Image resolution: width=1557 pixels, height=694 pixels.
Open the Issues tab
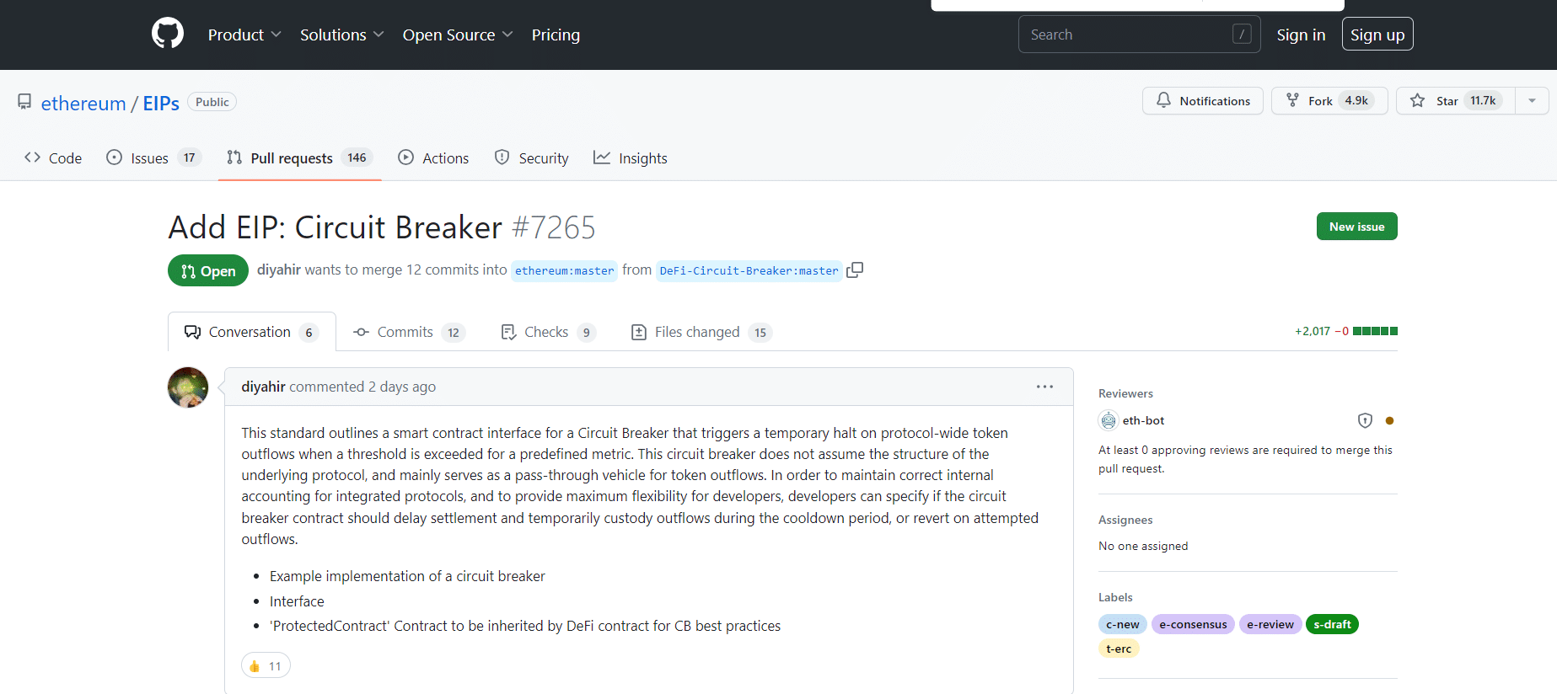click(153, 158)
